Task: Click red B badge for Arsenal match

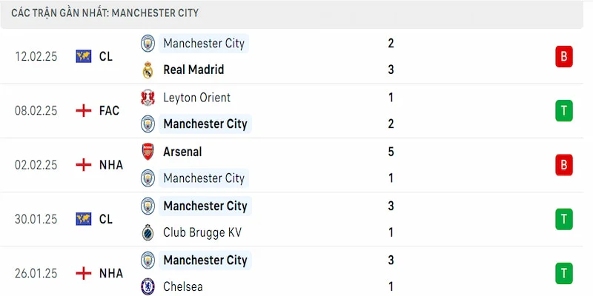Action: tap(564, 165)
